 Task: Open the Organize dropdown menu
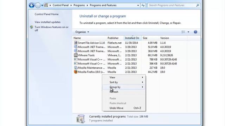[x=82, y=32]
